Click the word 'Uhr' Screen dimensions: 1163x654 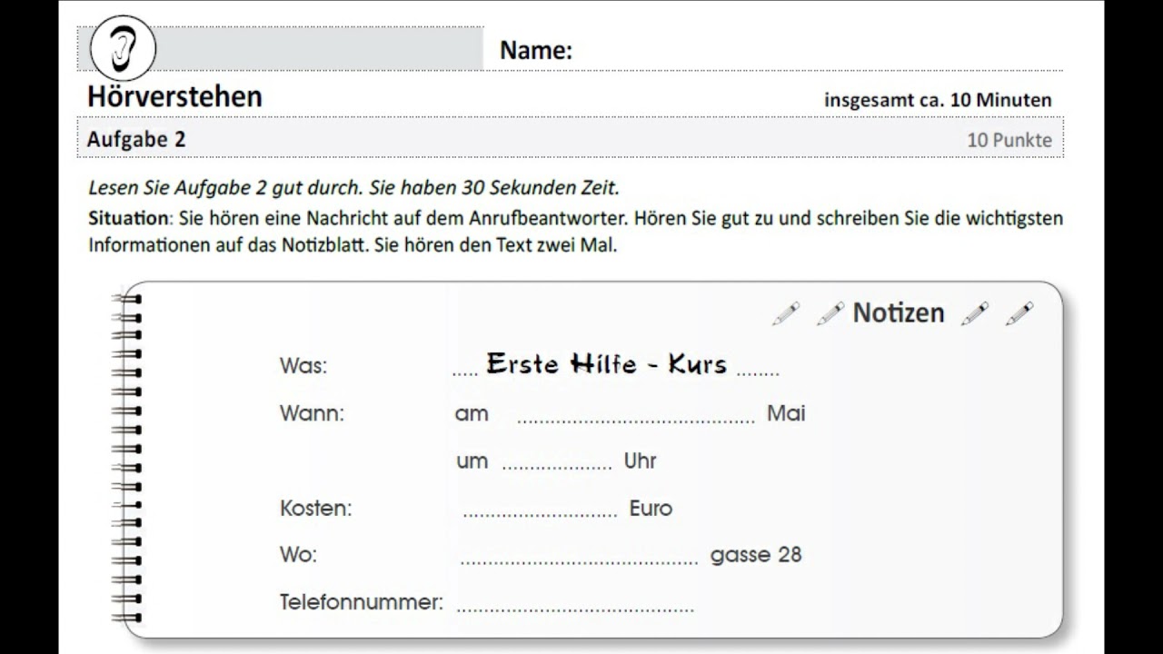[640, 461]
